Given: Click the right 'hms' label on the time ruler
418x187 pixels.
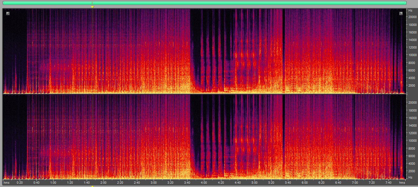Looking at the screenshot, I should pyautogui.click(x=402, y=182).
